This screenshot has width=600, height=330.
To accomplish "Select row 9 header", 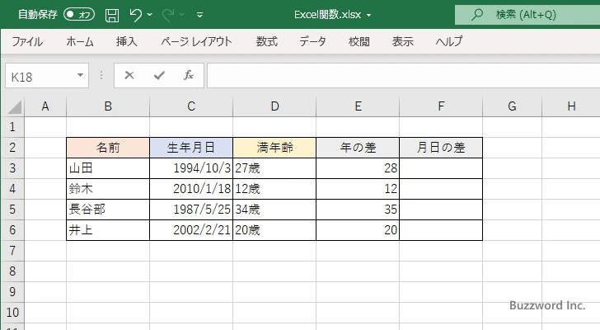I will pos(12,292).
